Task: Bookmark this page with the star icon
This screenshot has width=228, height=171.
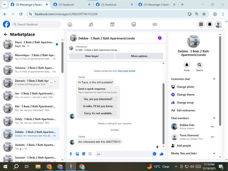Action: pyautogui.click(x=204, y=14)
